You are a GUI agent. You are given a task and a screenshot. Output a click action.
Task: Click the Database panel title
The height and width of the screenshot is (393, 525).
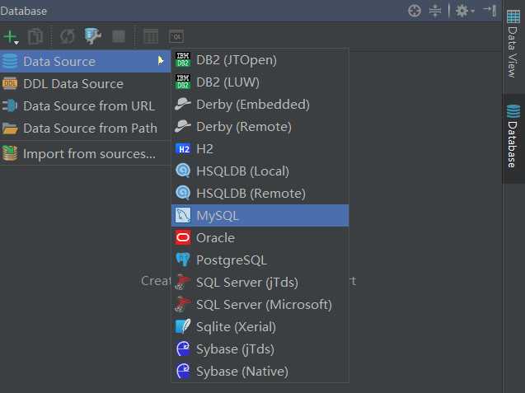point(23,11)
